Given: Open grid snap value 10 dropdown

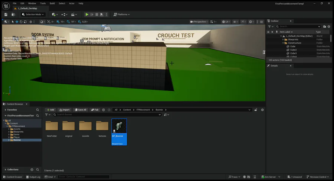Looking at the screenshot, I should coord(63,22).
